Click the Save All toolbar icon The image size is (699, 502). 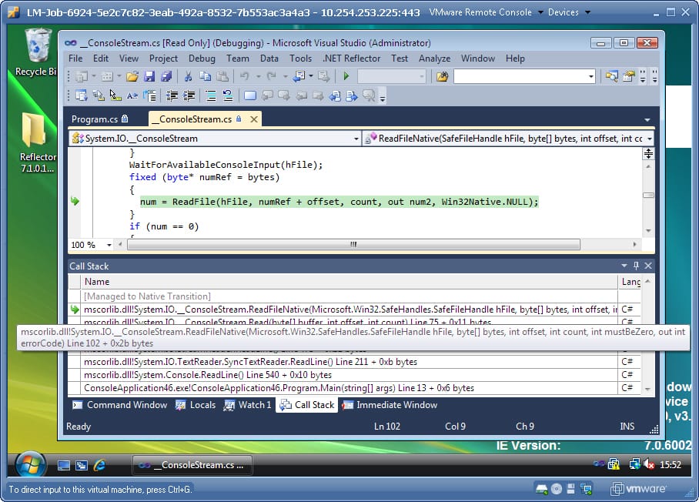pos(165,76)
